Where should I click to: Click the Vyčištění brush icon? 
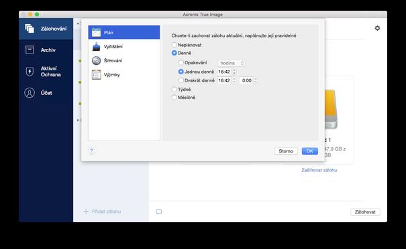[97, 46]
